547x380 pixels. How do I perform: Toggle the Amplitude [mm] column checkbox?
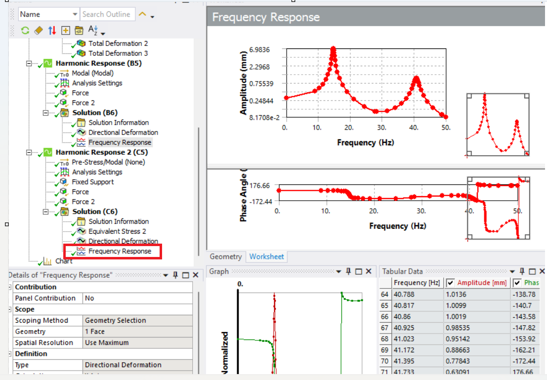[450, 283]
